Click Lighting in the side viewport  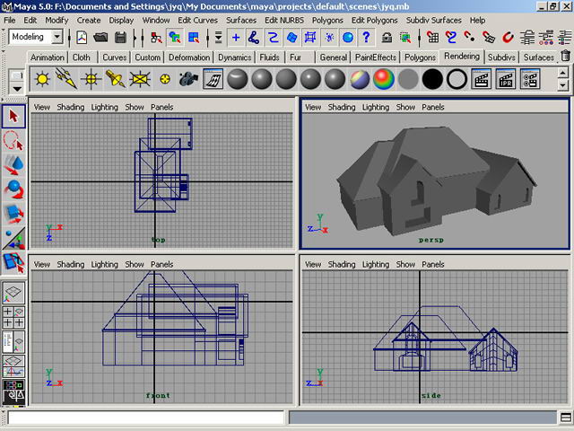pos(375,264)
